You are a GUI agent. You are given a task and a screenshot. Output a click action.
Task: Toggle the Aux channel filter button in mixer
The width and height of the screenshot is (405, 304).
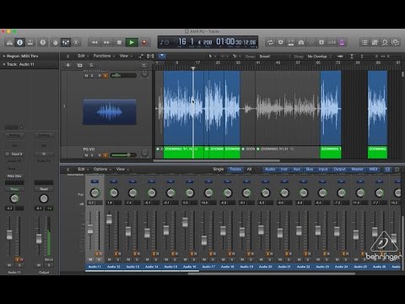(297, 169)
